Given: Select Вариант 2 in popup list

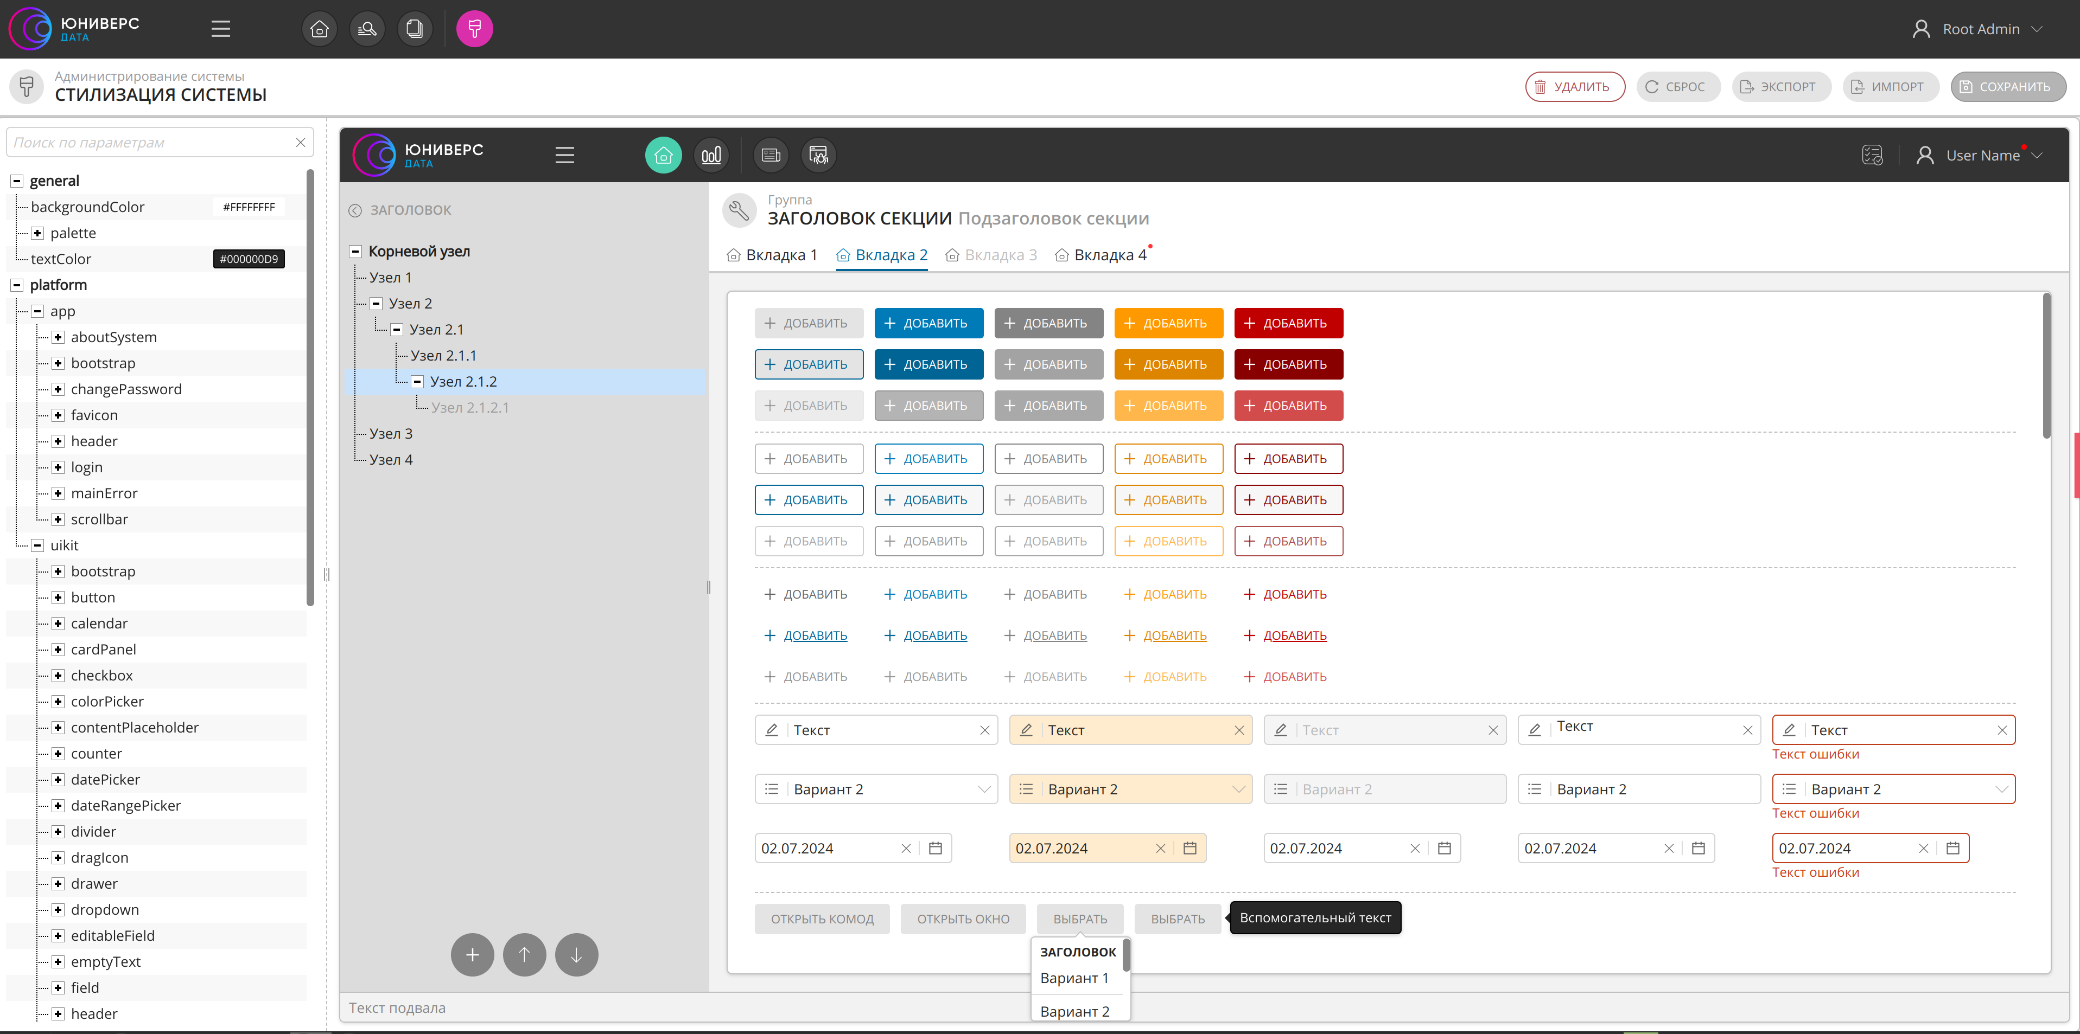Looking at the screenshot, I should 1074,1011.
